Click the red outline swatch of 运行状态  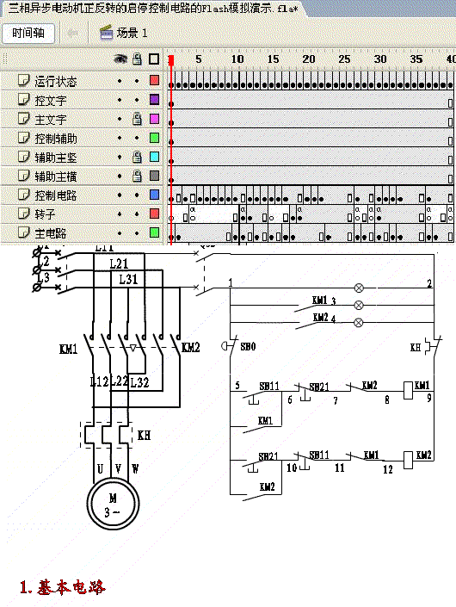tap(154, 80)
